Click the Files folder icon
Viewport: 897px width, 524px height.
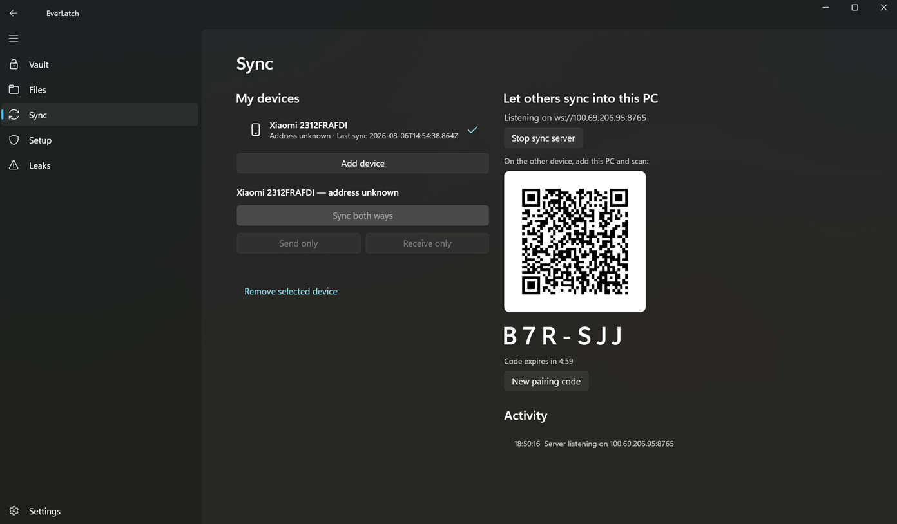[x=14, y=89]
